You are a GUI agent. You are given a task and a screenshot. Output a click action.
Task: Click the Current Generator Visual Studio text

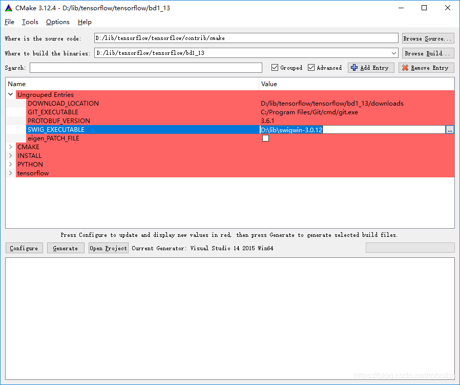(x=202, y=248)
